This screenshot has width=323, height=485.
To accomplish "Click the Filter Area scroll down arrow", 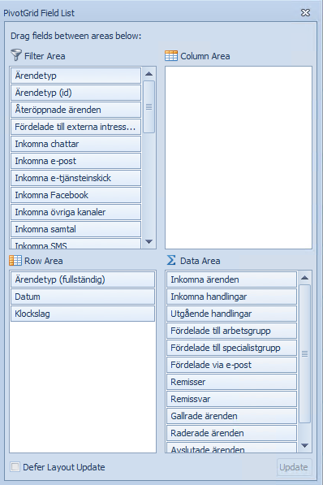I will [149, 241].
